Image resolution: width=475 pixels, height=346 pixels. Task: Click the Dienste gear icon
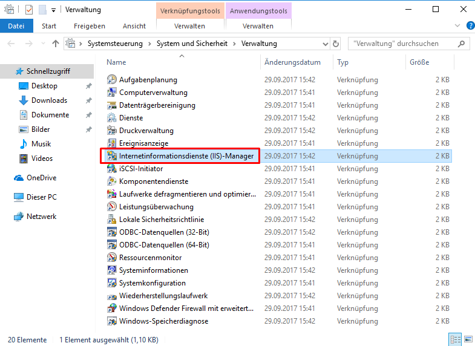tap(112, 118)
